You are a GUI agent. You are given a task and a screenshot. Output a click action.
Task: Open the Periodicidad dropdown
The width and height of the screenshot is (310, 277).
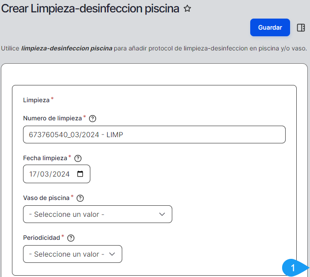pos(73,254)
